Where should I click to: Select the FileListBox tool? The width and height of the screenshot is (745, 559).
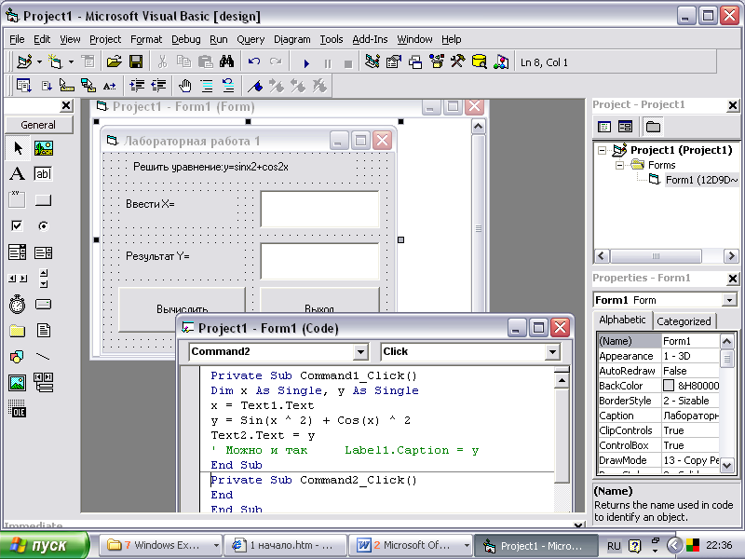(x=43, y=331)
